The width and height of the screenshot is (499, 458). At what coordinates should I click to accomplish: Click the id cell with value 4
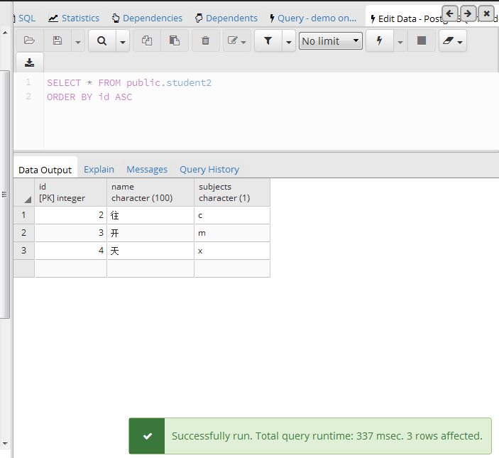71,251
